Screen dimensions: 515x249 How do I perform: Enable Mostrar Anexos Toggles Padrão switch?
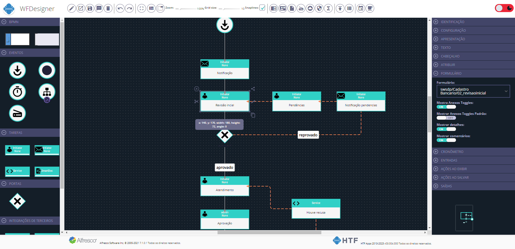446,118
